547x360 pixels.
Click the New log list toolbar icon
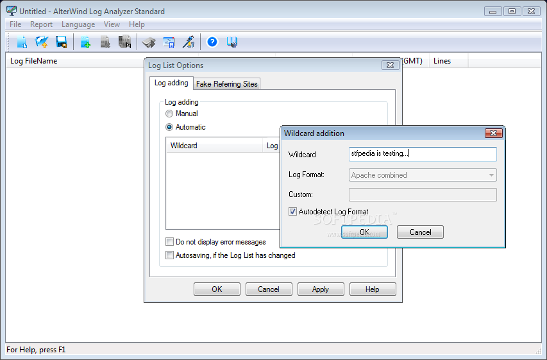point(22,42)
